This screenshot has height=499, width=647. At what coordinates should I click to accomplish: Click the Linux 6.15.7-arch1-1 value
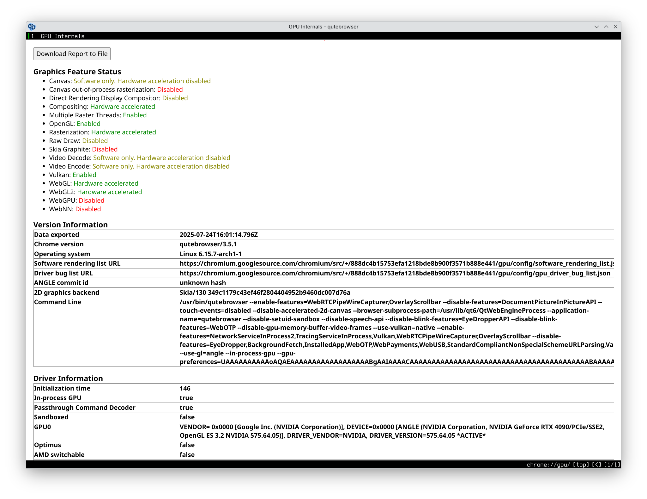[x=210, y=254]
